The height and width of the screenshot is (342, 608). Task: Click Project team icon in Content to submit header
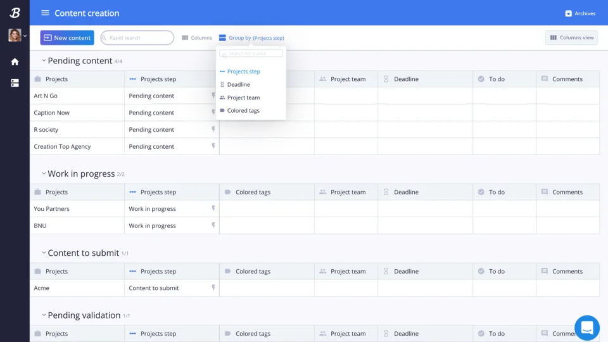(x=322, y=271)
